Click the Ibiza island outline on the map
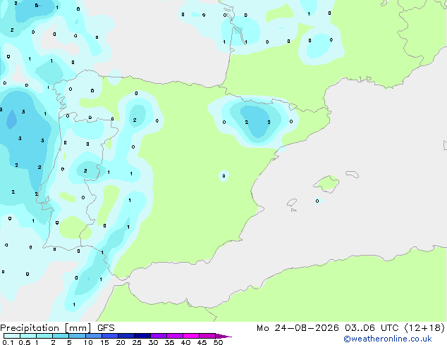 [x=292, y=203]
